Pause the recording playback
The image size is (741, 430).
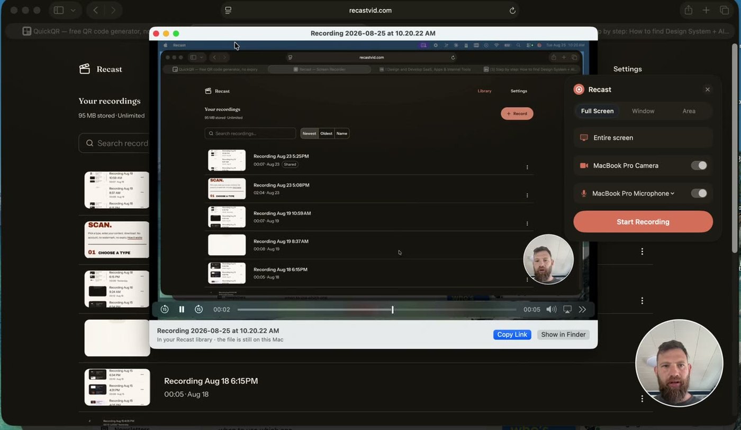(182, 309)
